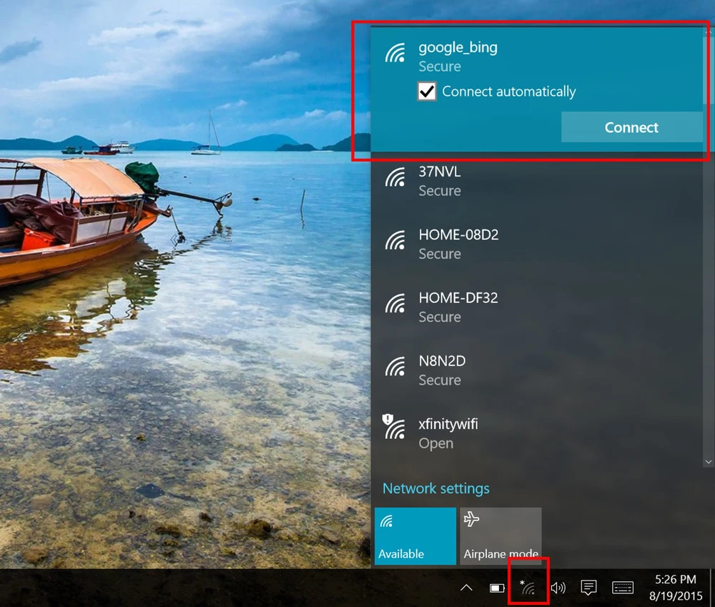Click the 37NVL Wi-Fi signal icon
The image size is (715, 607).
click(395, 177)
